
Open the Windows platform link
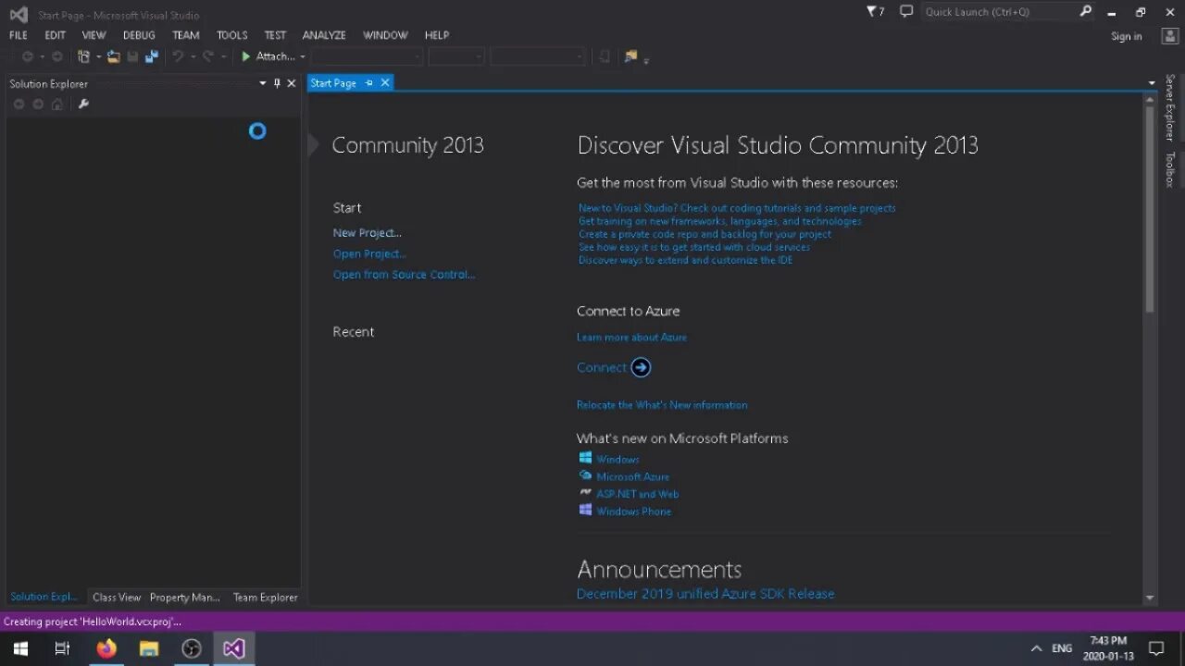point(617,460)
